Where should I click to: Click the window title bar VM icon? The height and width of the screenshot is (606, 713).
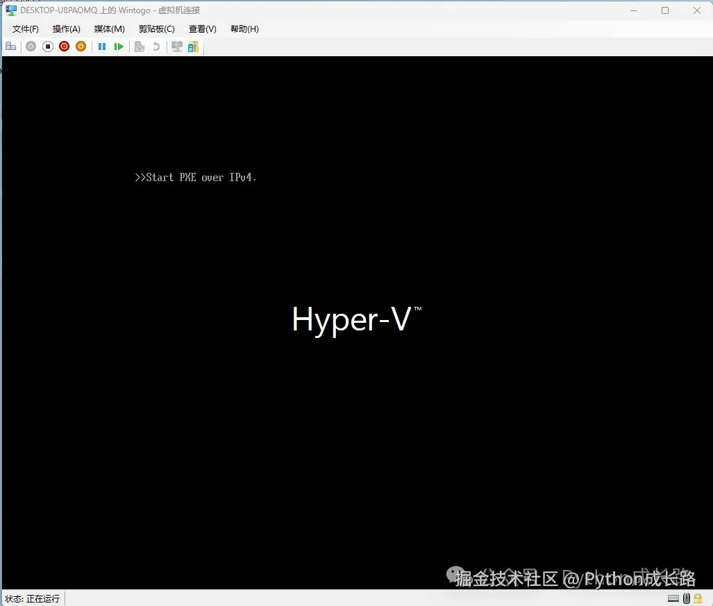(11, 10)
